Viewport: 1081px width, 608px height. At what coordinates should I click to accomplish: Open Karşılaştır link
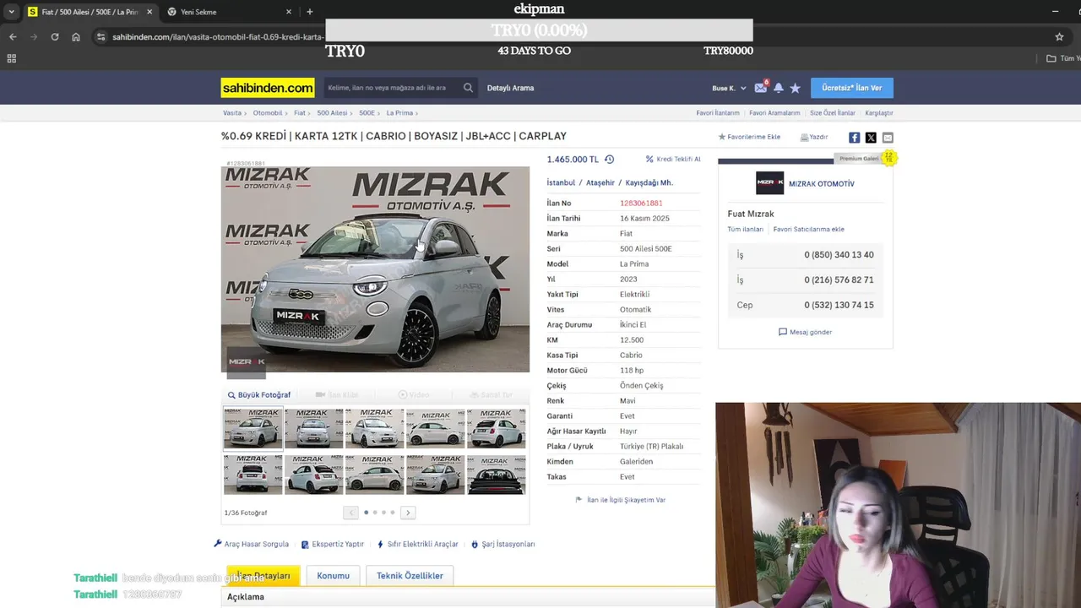click(x=879, y=113)
